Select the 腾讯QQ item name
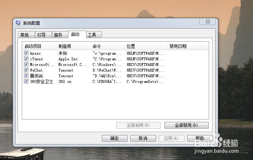Screen dimensions: 253x160 37,76
